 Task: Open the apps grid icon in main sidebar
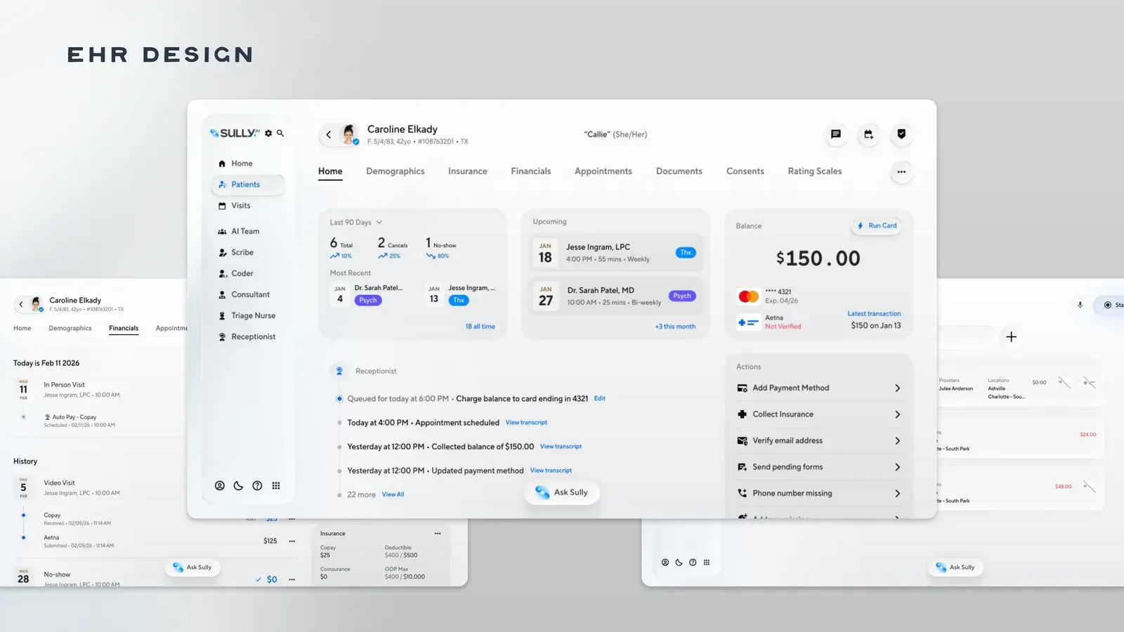coord(276,486)
